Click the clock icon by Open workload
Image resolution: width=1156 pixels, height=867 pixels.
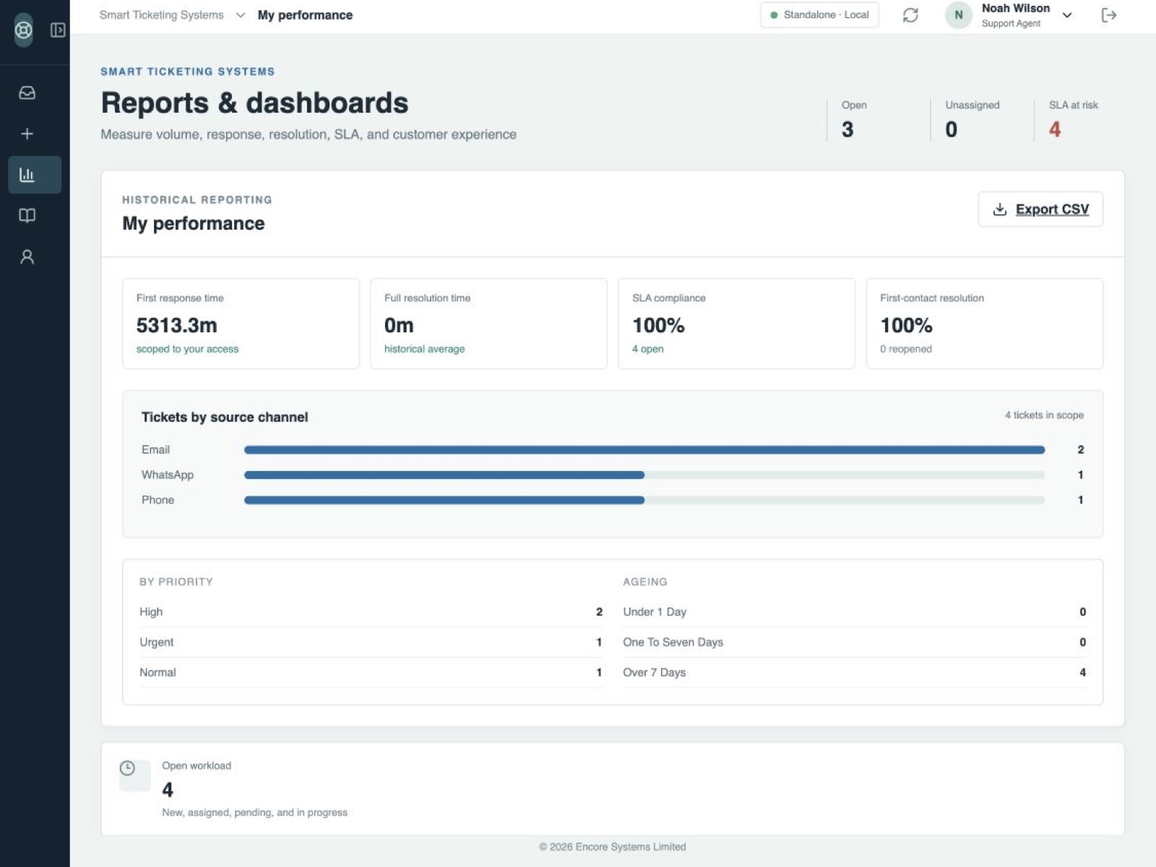(x=127, y=768)
